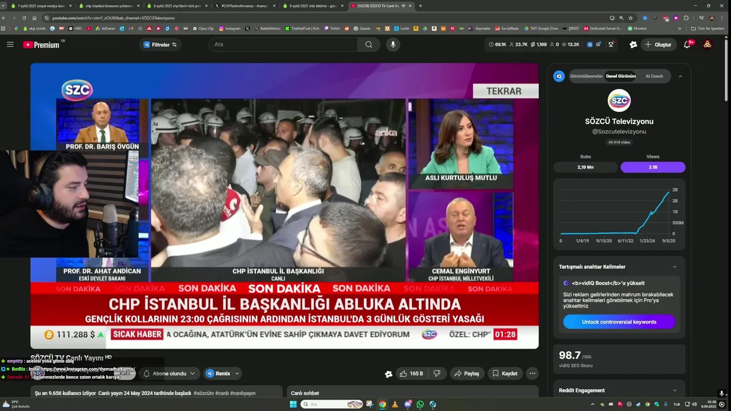Select the Views 2.1B pill
Viewport: 731px width, 411px height.
653,167
